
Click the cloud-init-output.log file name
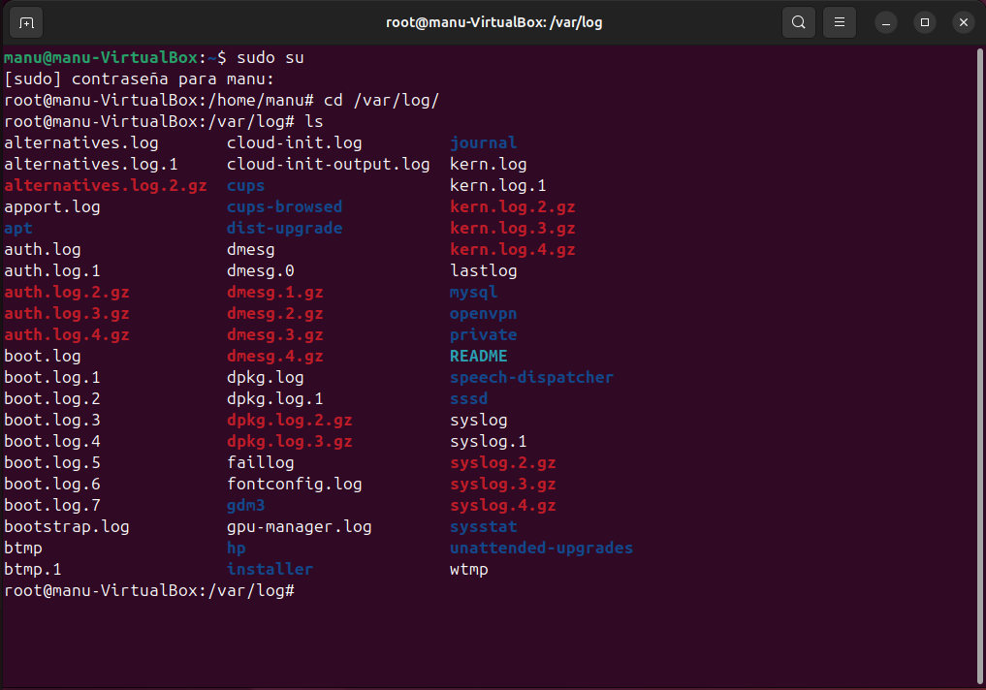pyautogui.click(x=328, y=165)
